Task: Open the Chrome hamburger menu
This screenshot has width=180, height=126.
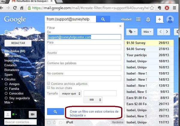Action: pos(175,8)
